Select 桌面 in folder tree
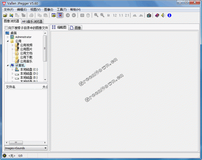Image resolution: width=202 pixels, height=160 pixels. pyautogui.click(x=13, y=33)
